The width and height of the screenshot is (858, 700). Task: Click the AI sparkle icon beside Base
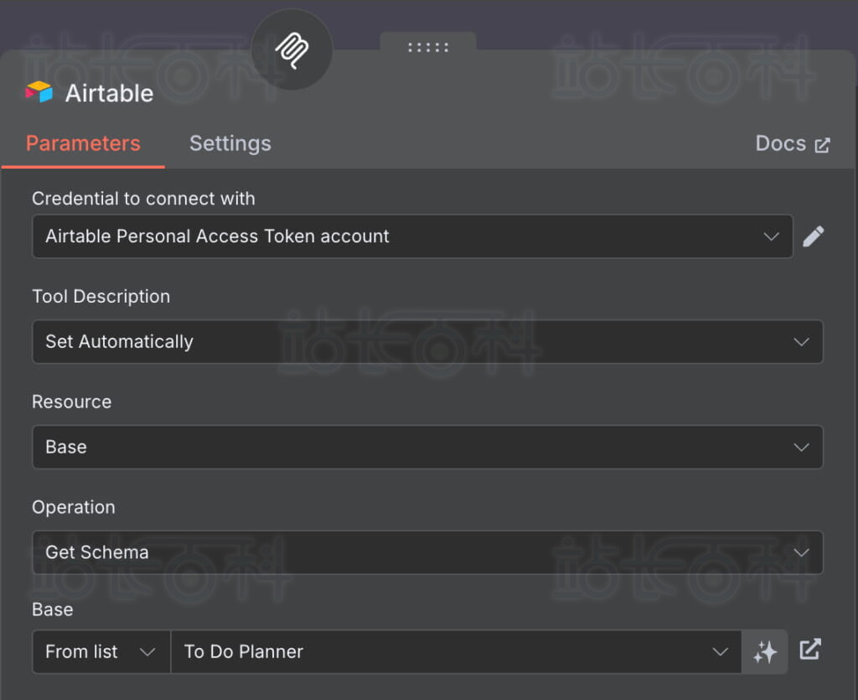point(764,652)
